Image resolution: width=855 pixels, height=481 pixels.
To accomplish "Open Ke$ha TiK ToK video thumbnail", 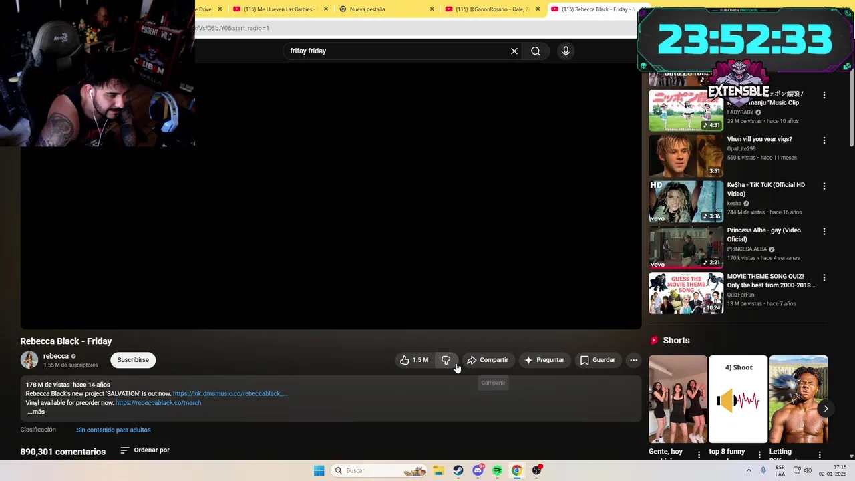I will pyautogui.click(x=686, y=201).
